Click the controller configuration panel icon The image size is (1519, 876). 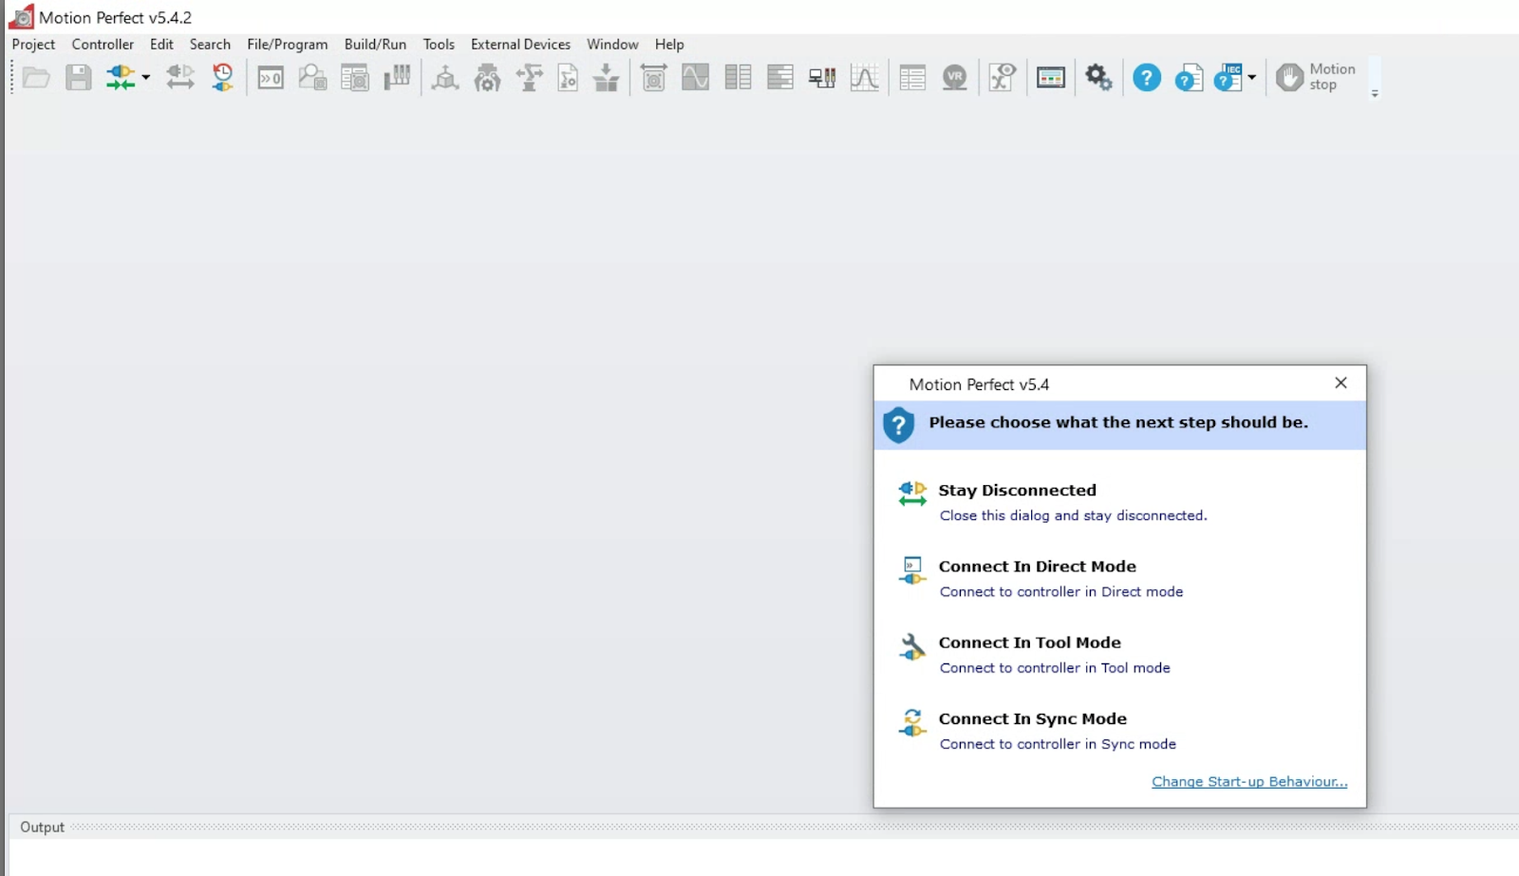354,78
